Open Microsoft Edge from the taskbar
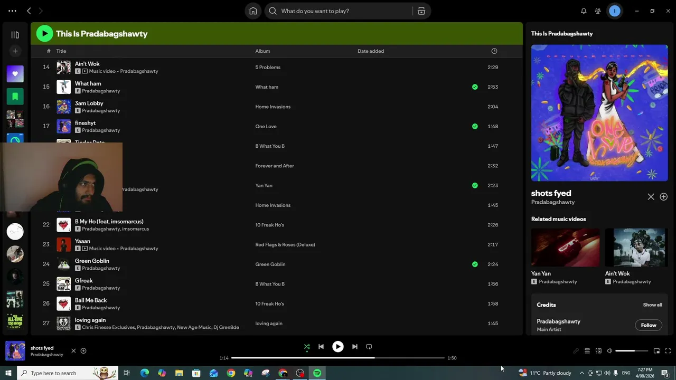 click(144, 373)
